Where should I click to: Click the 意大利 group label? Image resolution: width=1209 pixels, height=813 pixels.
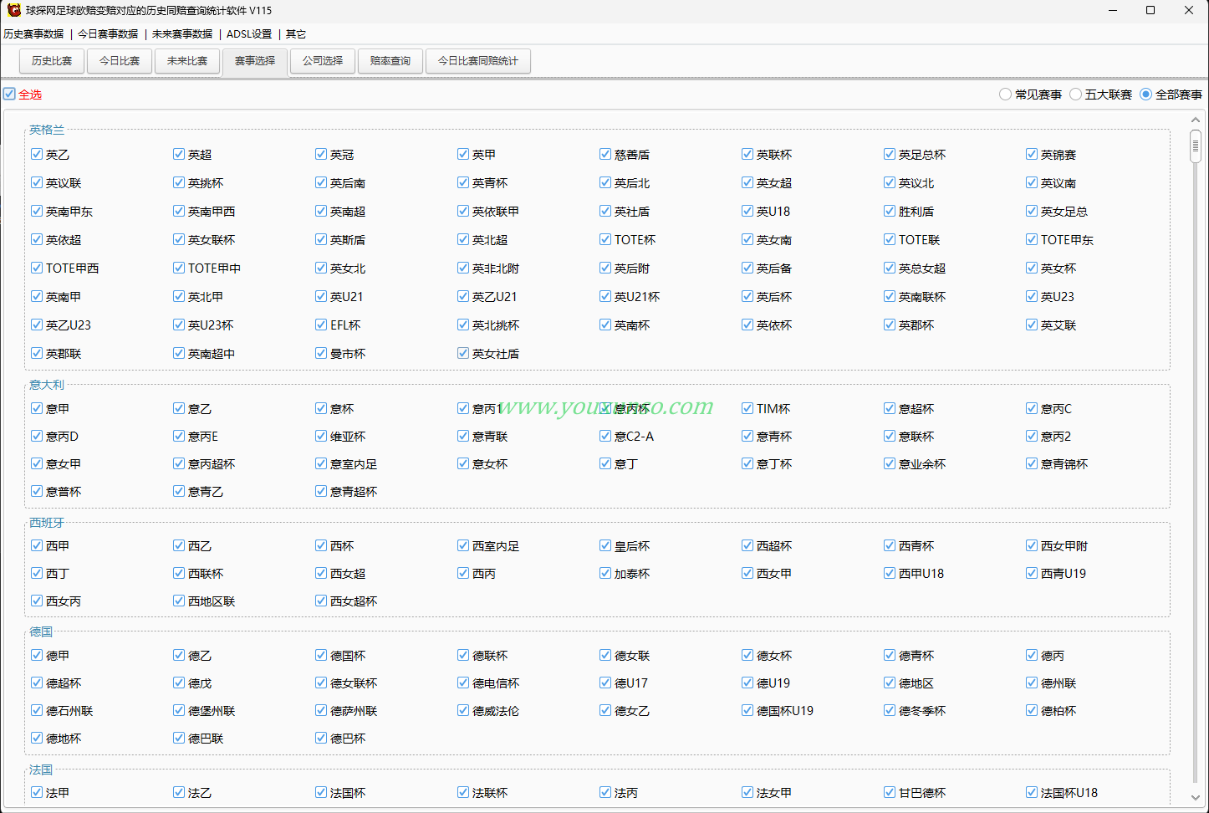click(47, 385)
